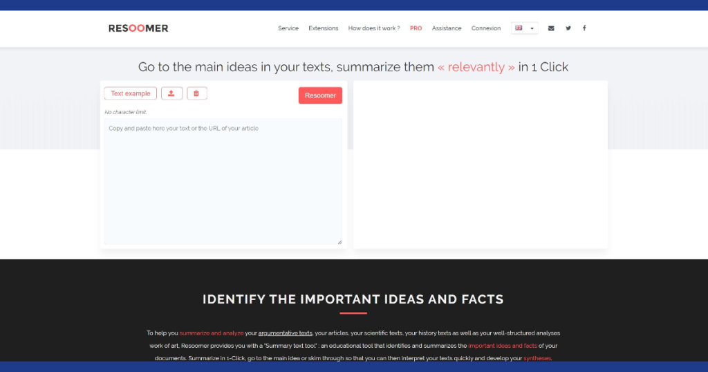708x372 pixels.
Task: Open the Twitter icon link
Action: 568,28
